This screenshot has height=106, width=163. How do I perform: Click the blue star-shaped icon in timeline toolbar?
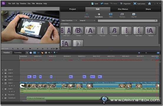click(x=38, y=53)
